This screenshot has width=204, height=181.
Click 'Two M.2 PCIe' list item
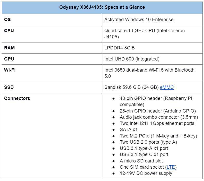158,136
